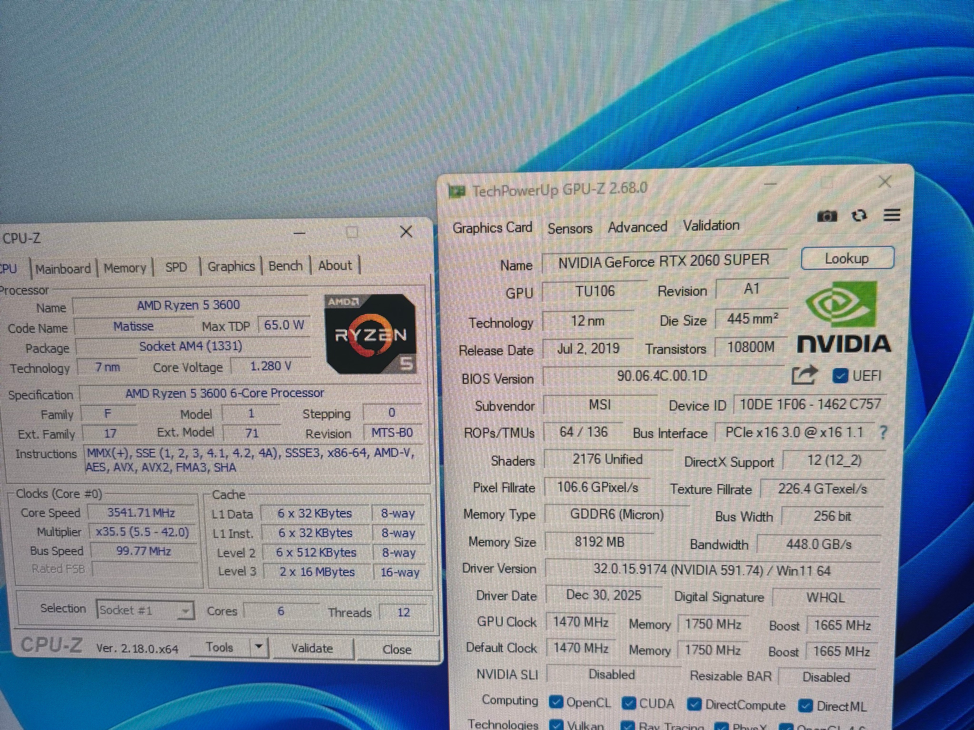Toggle the Vulkan checkbox

[x=555, y=726]
